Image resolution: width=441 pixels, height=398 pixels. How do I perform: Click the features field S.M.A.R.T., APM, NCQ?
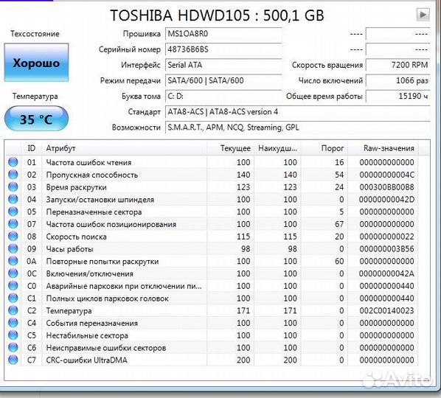click(x=297, y=128)
